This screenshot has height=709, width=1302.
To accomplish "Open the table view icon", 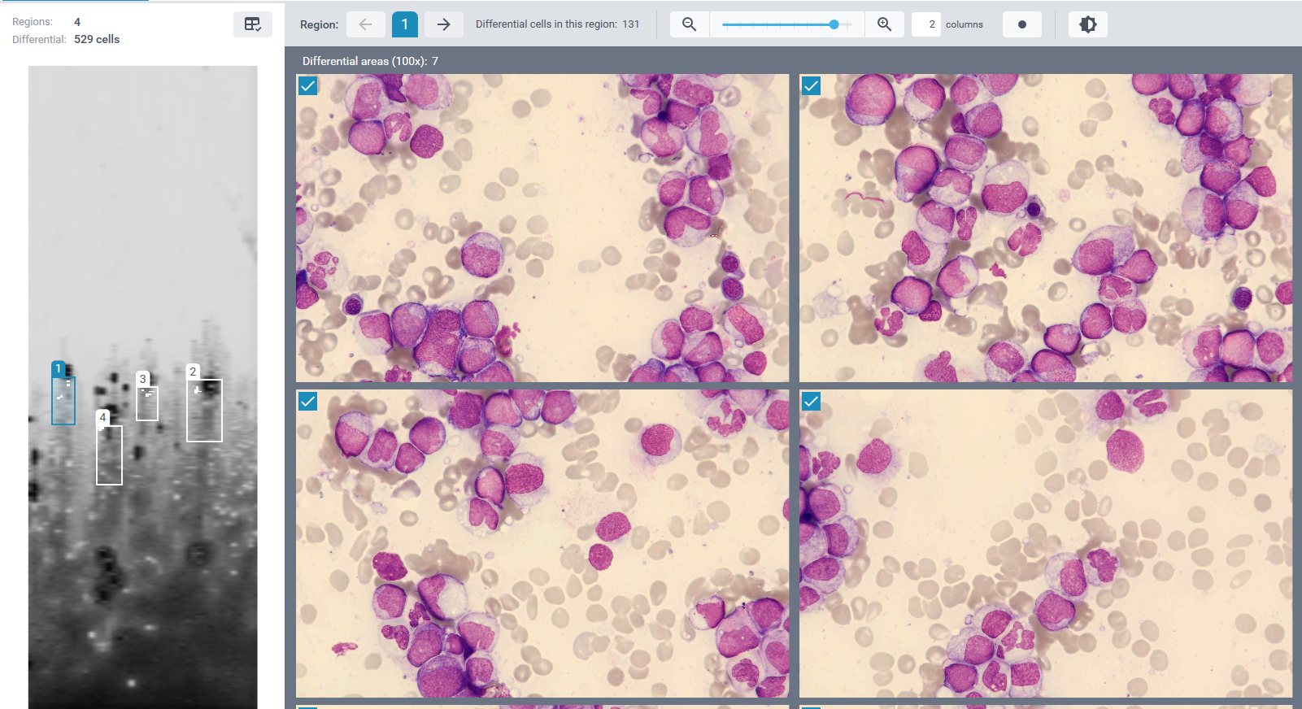I will pos(253,24).
